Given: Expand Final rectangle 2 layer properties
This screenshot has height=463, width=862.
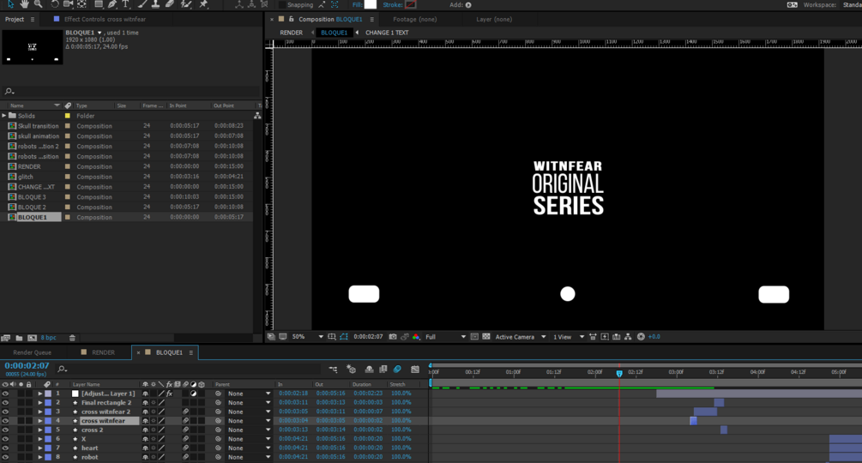Looking at the screenshot, I should (40, 403).
